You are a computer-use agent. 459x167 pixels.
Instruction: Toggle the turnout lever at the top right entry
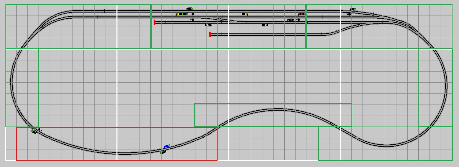coord(349,14)
